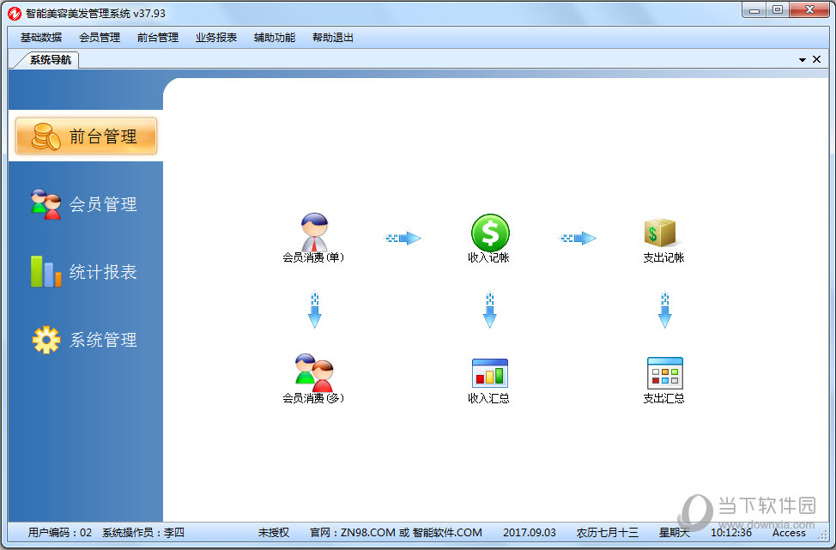This screenshot has width=836, height=550.
Task: Open the 业务报表 menu
Action: (x=216, y=37)
